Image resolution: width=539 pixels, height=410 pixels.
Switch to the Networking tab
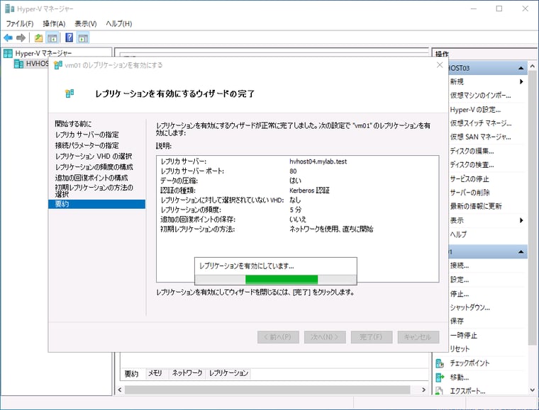187,373
